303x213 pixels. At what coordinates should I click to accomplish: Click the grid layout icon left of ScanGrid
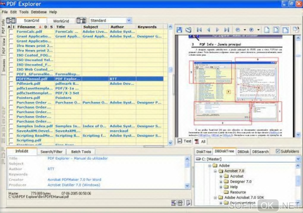[11, 20]
